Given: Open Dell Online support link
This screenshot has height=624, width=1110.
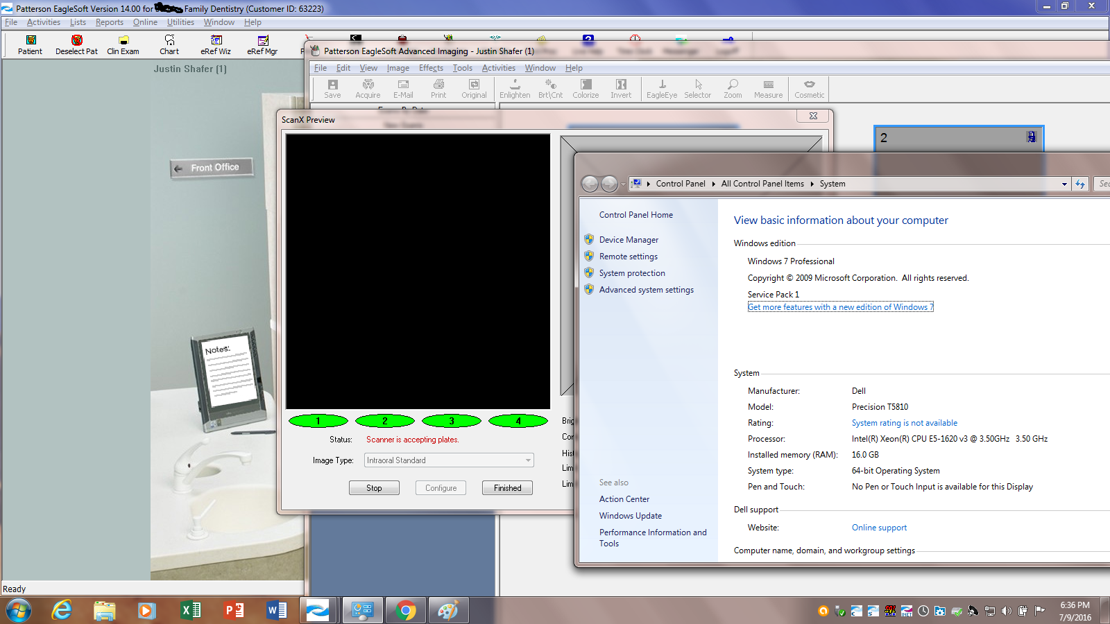Looking at the screenshot, I should point(879,528).
